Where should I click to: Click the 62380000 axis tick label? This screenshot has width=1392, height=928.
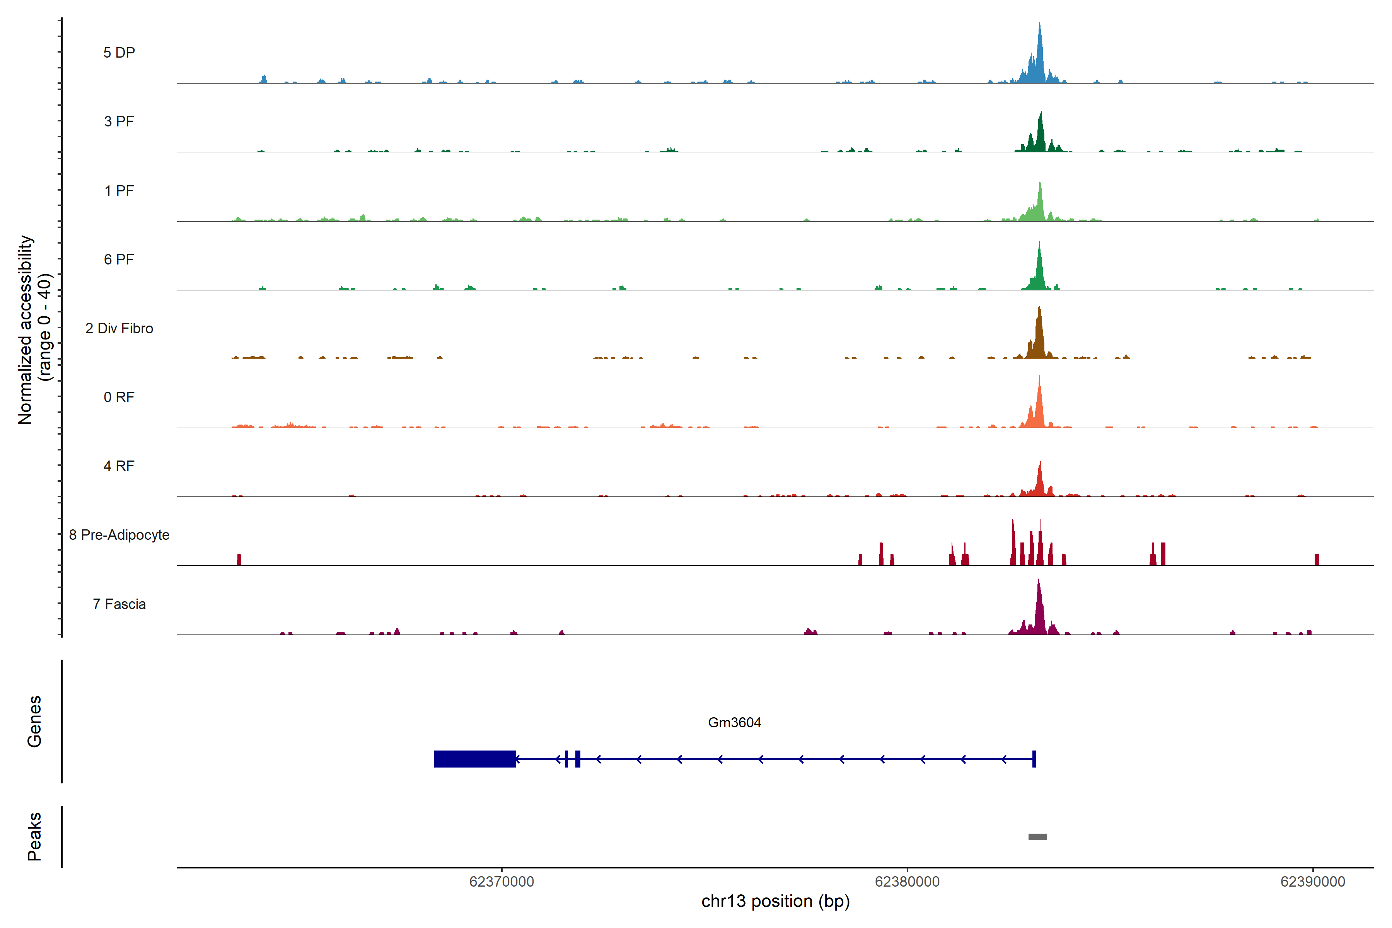point(907,882)
